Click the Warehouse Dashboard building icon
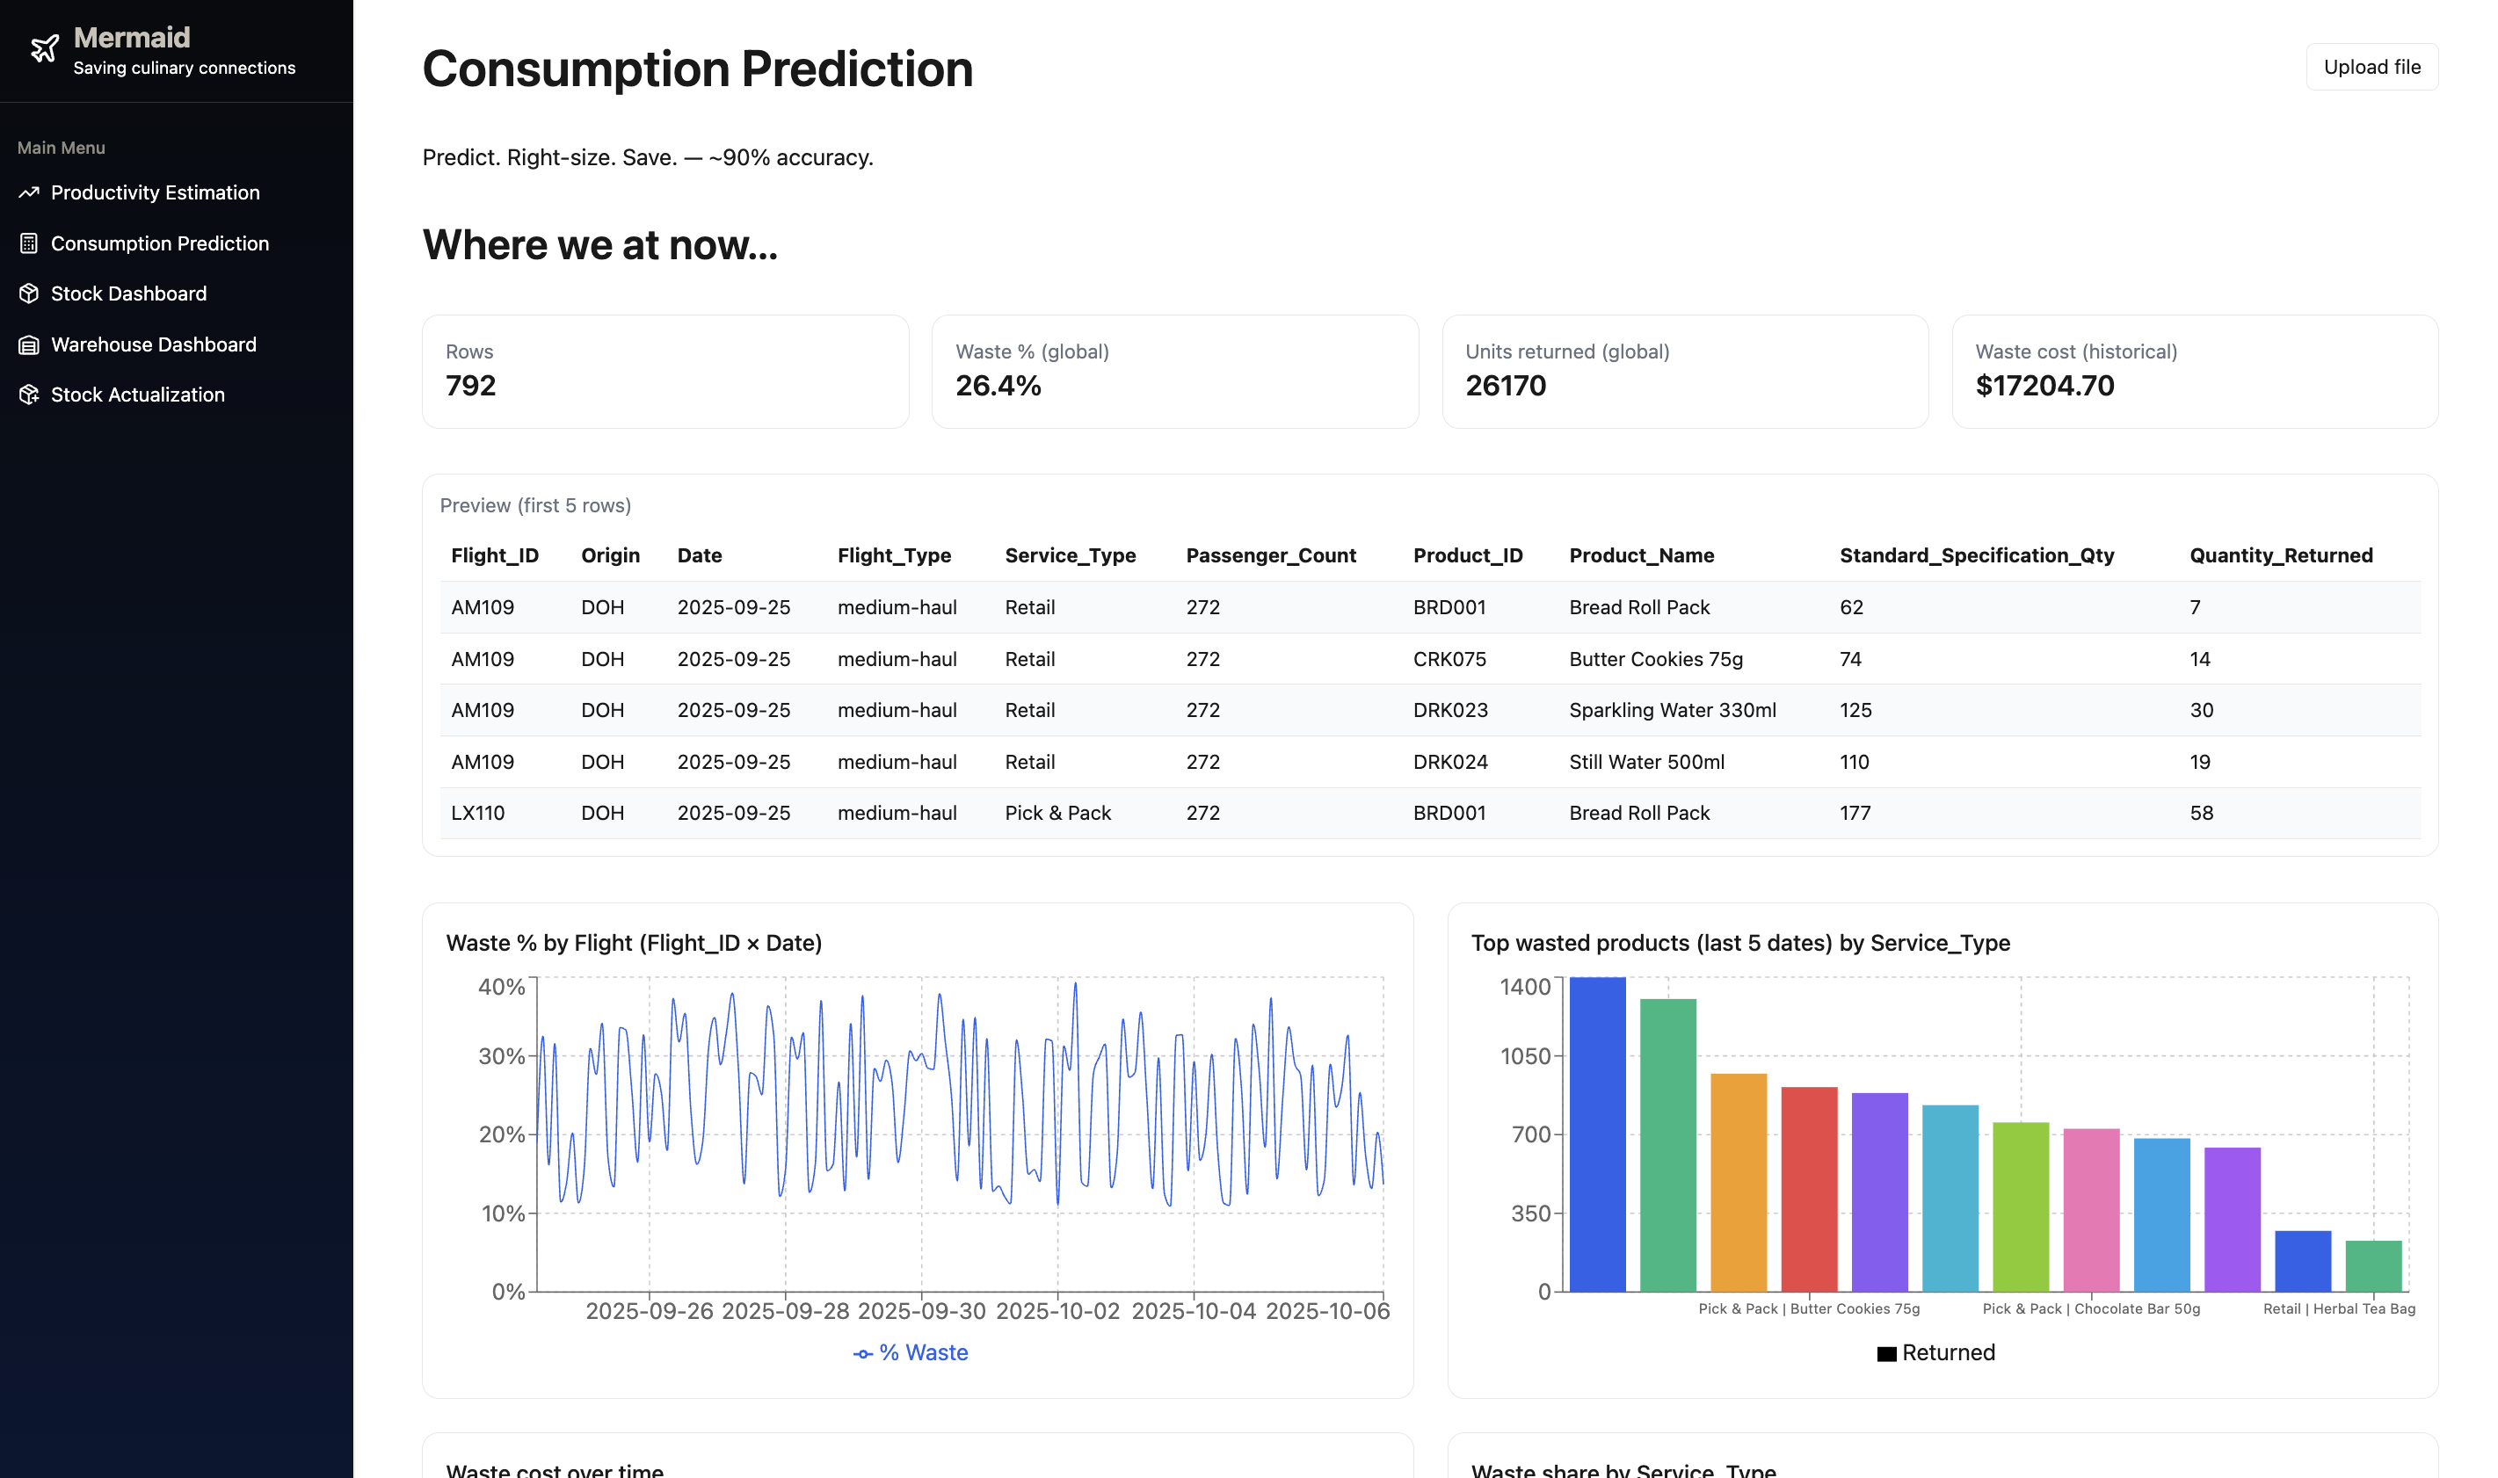The height and width of the screenshot is (1478, 2498). pos(29,344)
